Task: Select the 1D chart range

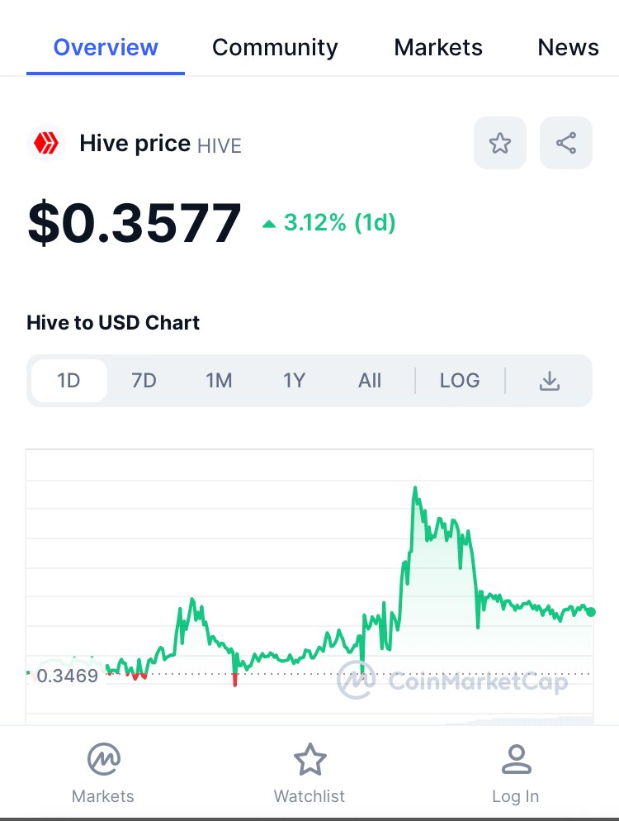Action: 69,381
